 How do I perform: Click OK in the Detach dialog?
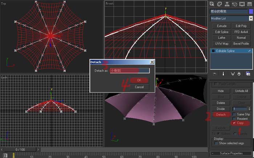pyautogui.click(x=139, y=80)
